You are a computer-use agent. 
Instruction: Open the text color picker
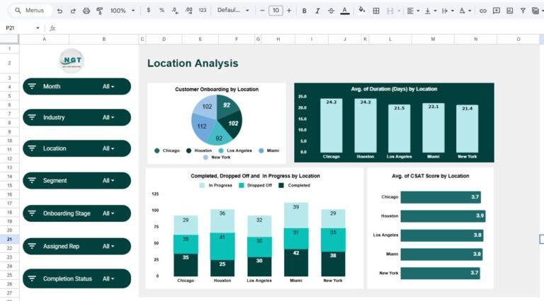(x=345, y=11)
